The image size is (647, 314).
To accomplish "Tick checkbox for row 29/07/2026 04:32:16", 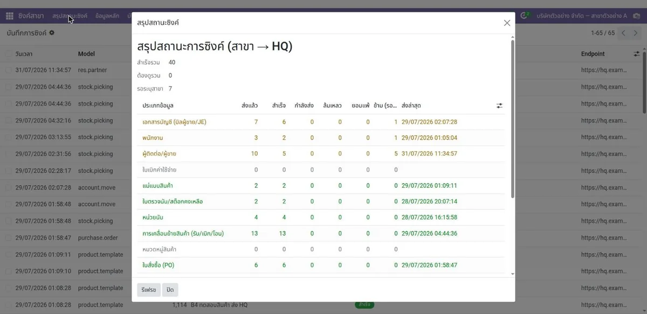I will [x=9, y=120].
